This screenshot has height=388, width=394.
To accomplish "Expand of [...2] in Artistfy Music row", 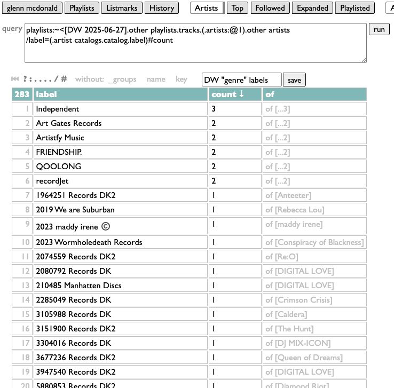I will pyautogui.click(x=278, y=138).
